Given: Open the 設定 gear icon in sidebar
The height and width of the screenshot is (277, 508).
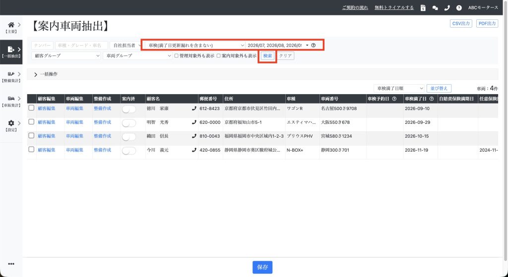Looking at the screenshot, I should click(11, 123).
